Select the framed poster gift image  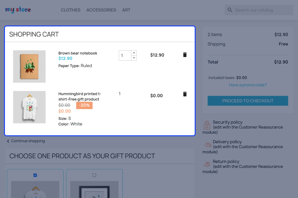click(94, 189)
